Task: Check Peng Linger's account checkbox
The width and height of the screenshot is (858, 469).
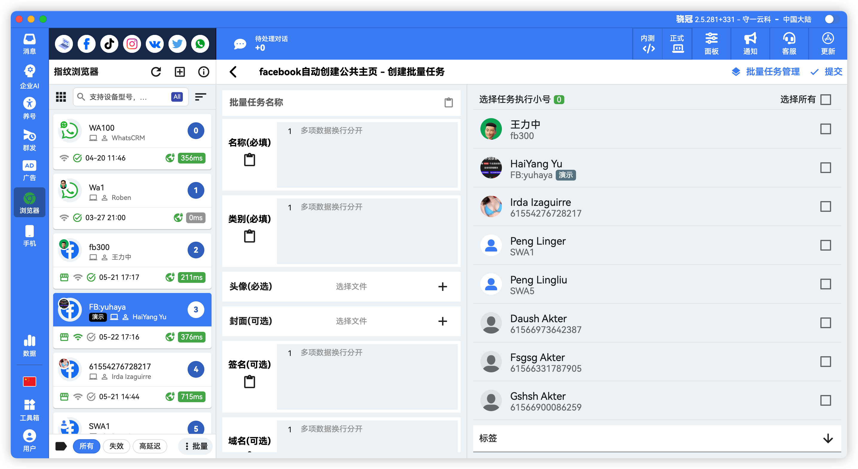Action: coord(825,245)
